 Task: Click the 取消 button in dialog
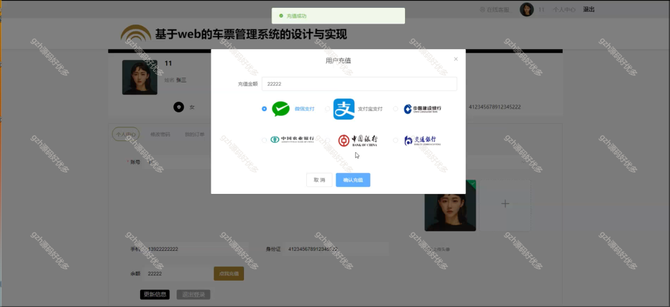[x=319, y=180]
